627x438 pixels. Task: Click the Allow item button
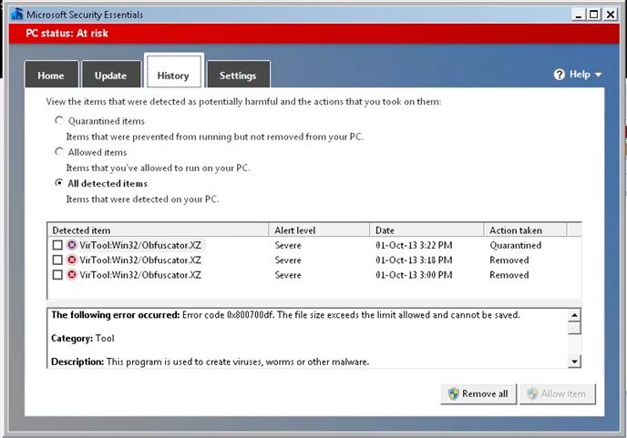pos(558,394)
